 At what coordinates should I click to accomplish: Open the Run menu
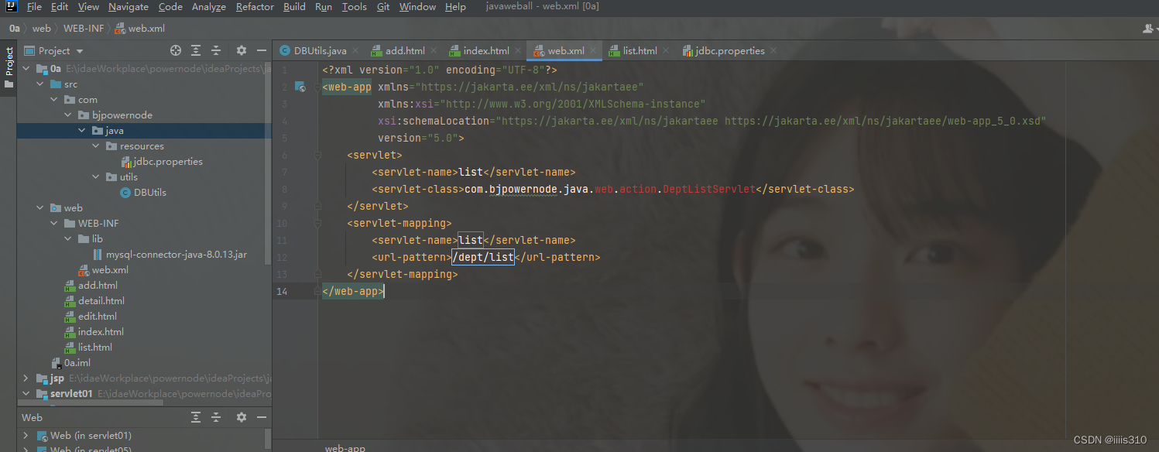pyautogui.click(x=324, y=7)
